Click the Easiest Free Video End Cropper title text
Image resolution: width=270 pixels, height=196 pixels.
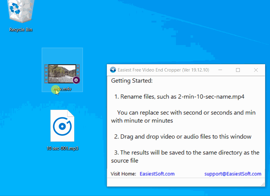(163, 70)
